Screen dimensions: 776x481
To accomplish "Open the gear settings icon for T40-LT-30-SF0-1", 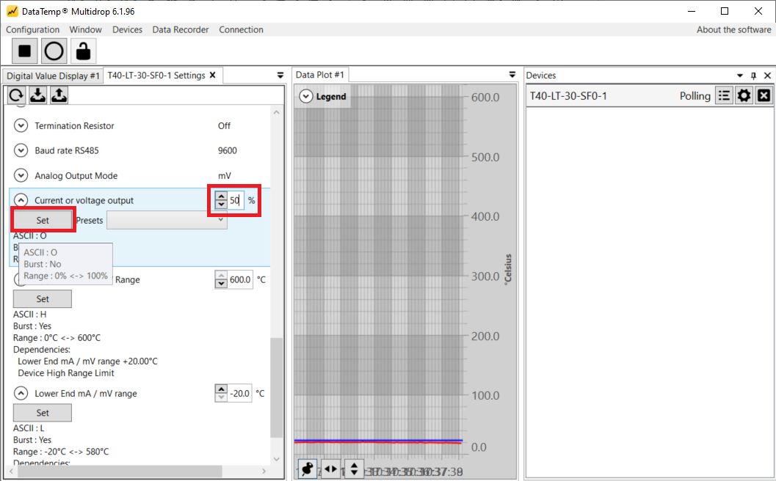I will 744,95.
